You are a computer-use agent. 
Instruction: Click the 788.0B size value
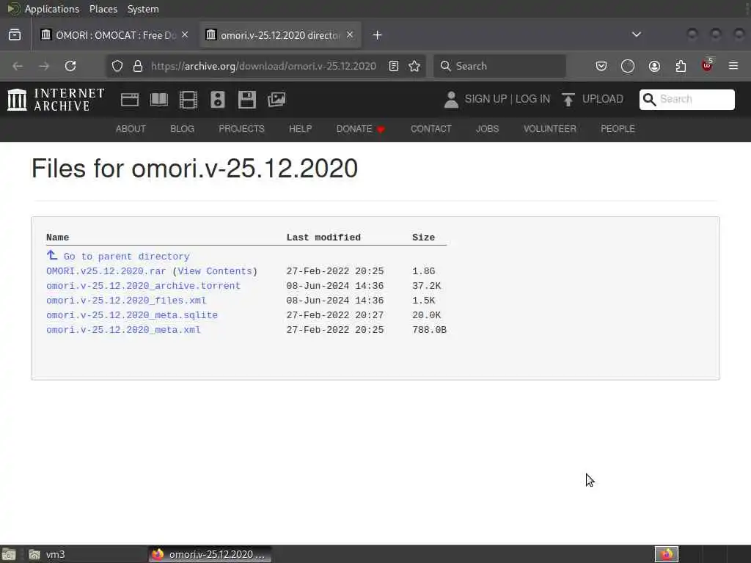429,330
